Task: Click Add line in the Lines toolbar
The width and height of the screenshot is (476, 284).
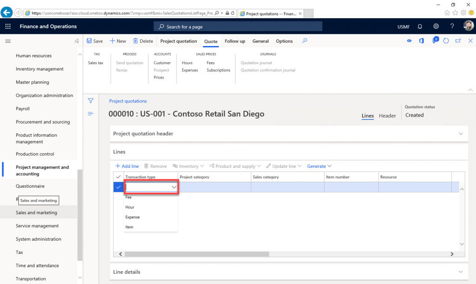Action: click(x=127, y=166)
